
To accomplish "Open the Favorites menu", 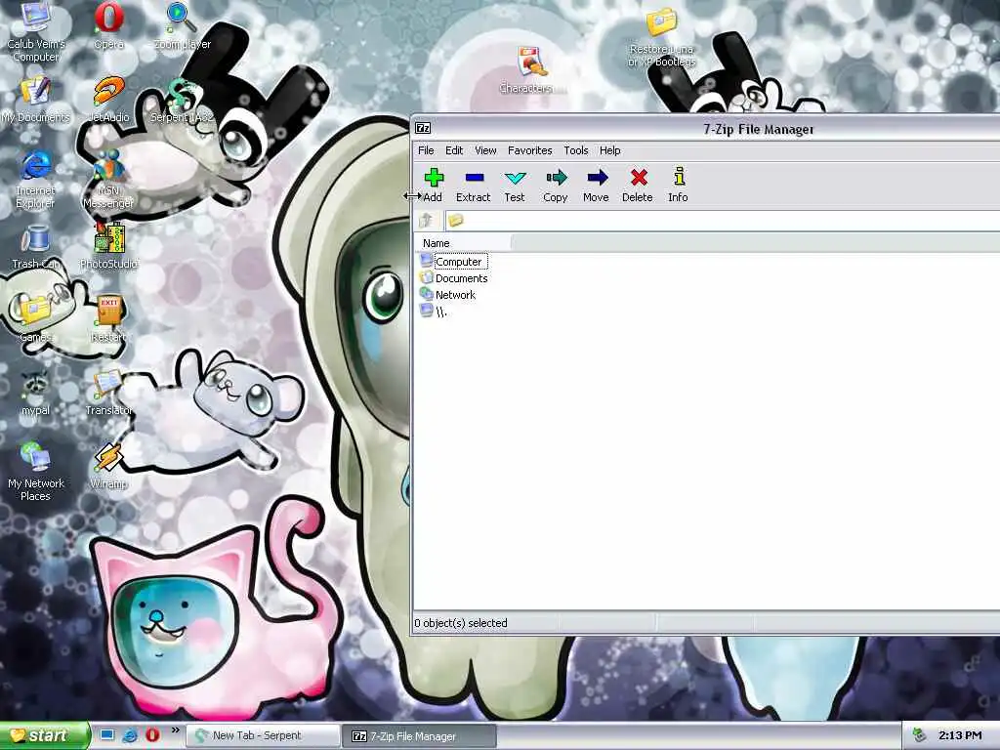I will (530, 150).
